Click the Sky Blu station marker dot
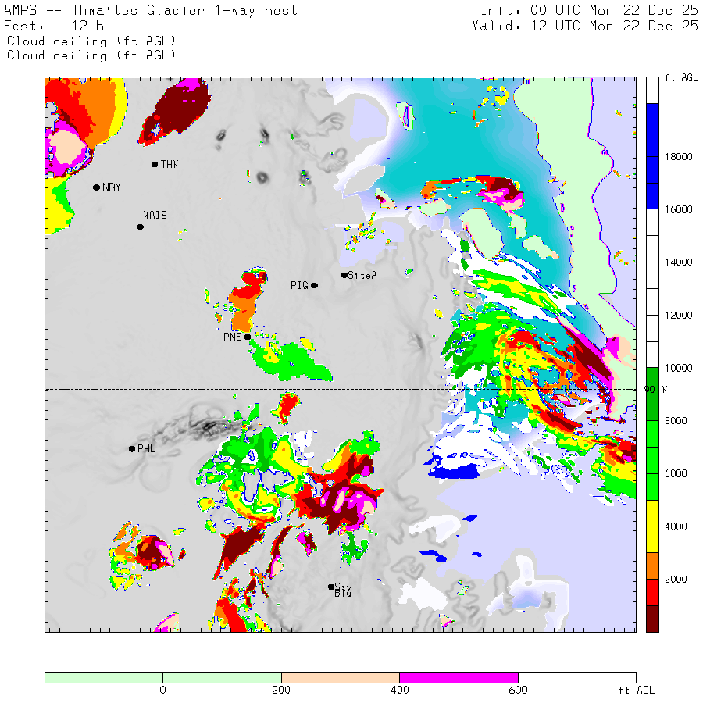The width and height of the screenshot is (703, 703). [x=331, y=587]
